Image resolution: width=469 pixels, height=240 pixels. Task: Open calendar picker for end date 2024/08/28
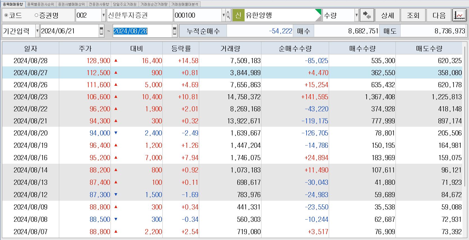tap(174, 31)
